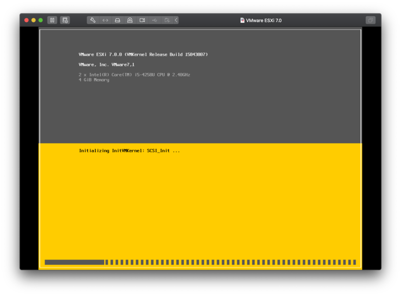Click the hard disk device icon

(118, 20)
